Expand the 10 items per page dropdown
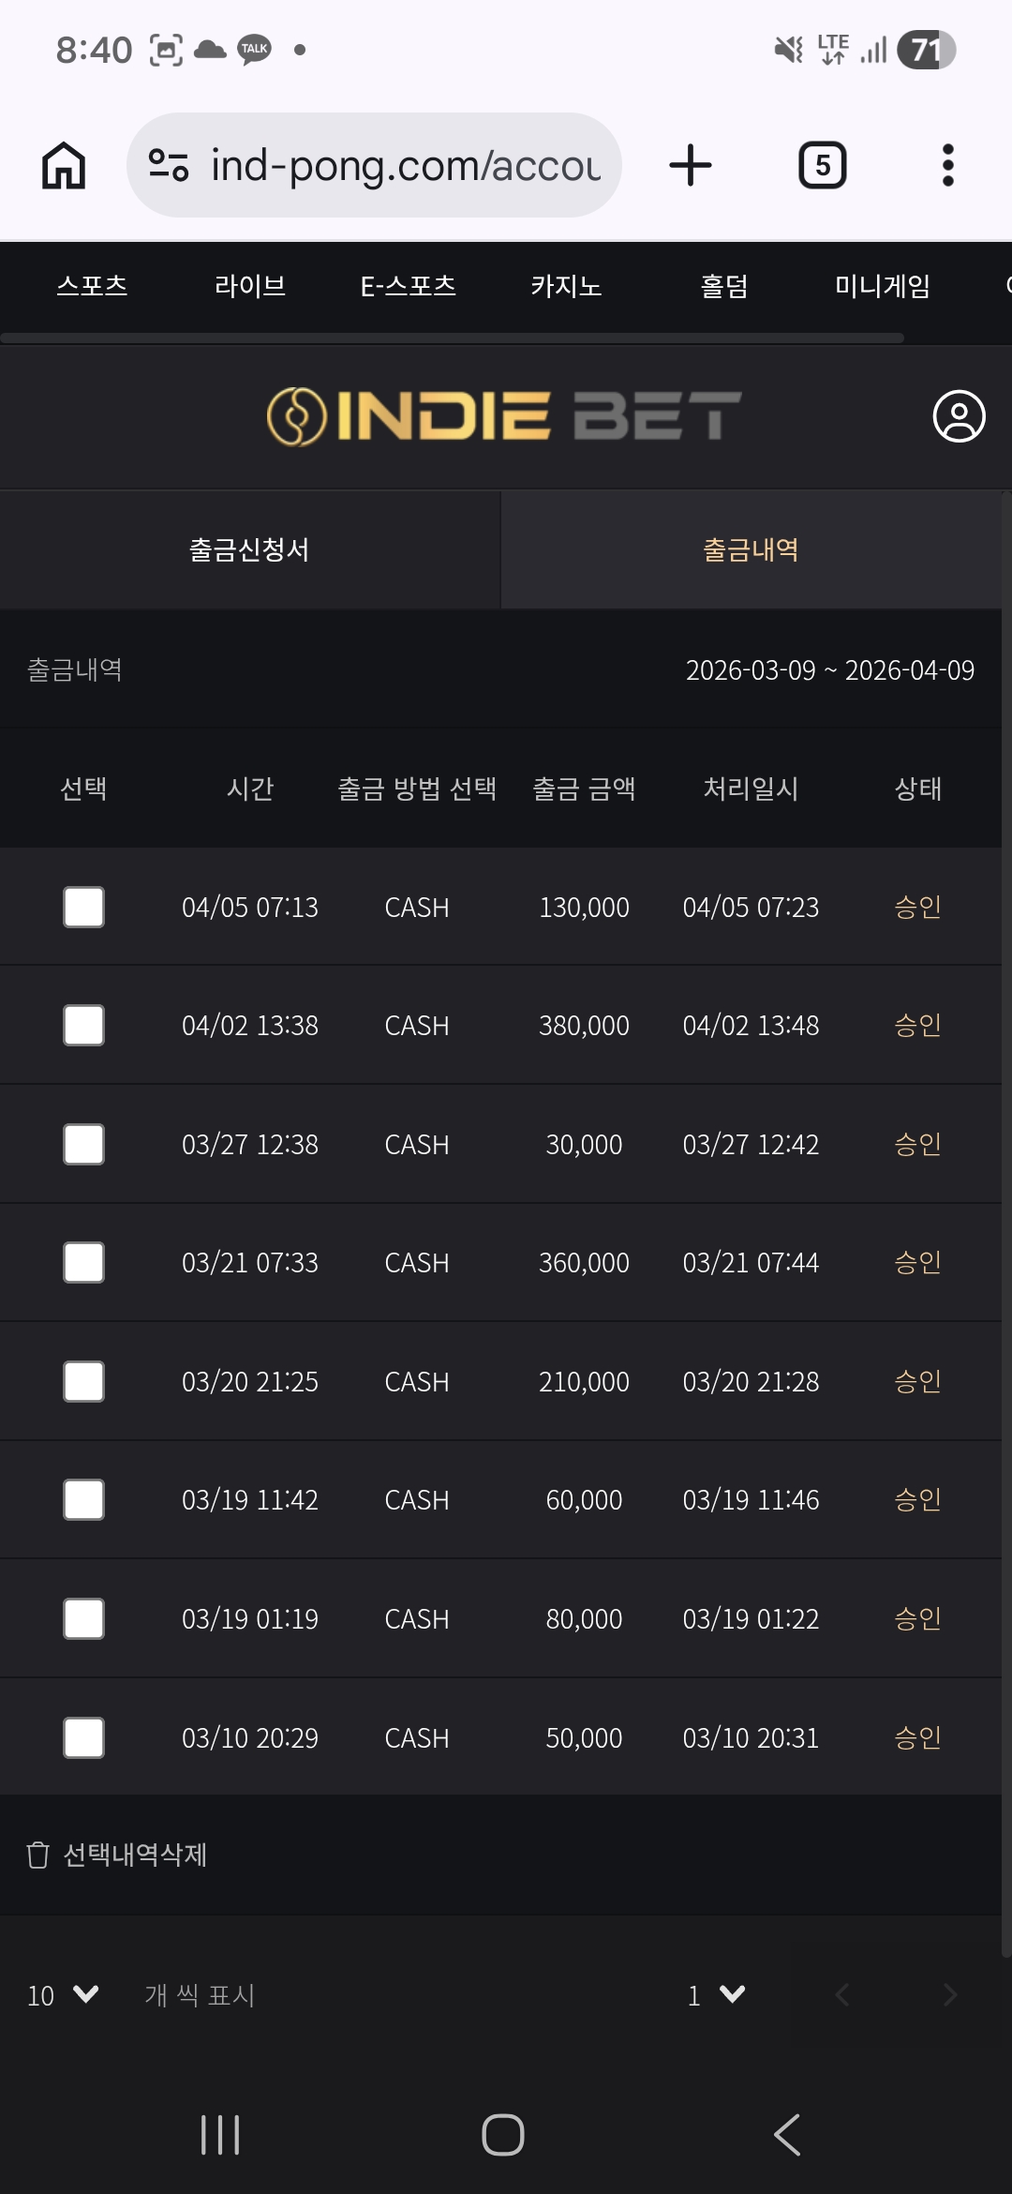 pos(63,1995)
